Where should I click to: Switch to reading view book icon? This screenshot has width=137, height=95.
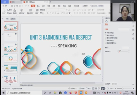coord(99,88)
